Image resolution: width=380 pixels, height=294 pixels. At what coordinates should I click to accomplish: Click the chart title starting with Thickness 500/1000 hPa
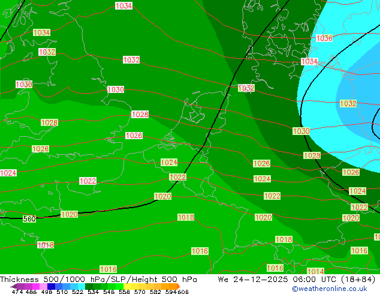pyautogui.click(x=99, y=280)
